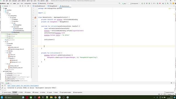This screenshot has height=99, width=176.
Task: Click the wrench icon in Run panel
Action: (x=2, y=88)
